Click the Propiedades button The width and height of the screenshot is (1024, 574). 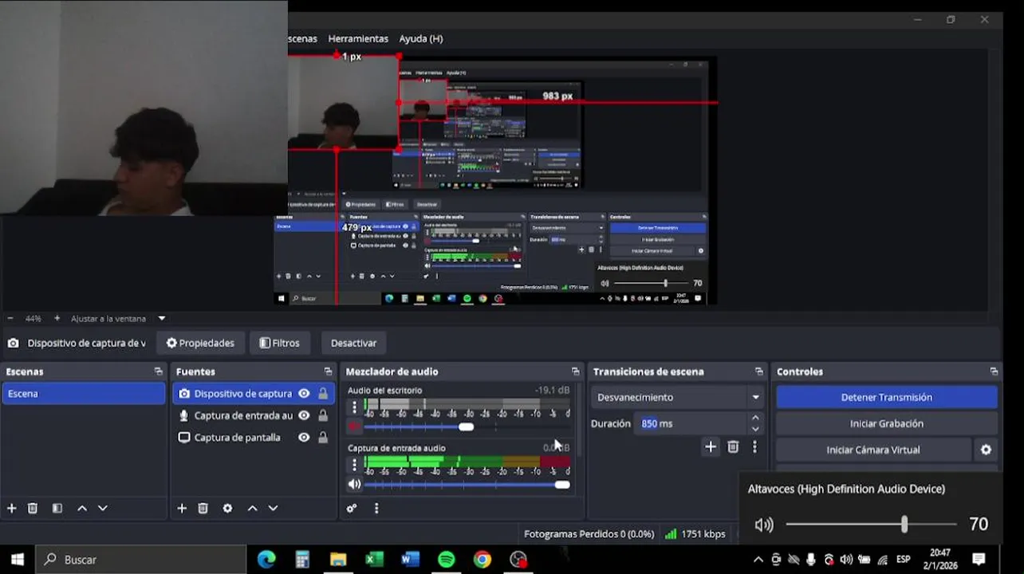point(200,343)
